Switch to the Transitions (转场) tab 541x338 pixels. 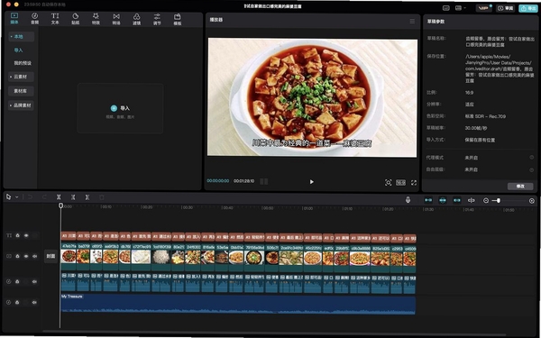pyautogui.click(x=116, y=19)
